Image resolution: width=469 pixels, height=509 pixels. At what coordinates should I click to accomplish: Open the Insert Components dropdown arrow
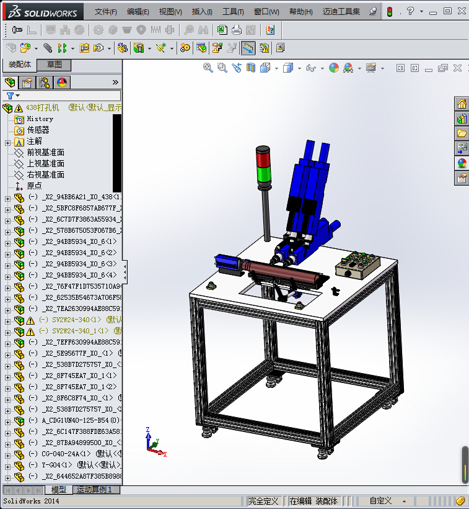[x=36, y=49]
